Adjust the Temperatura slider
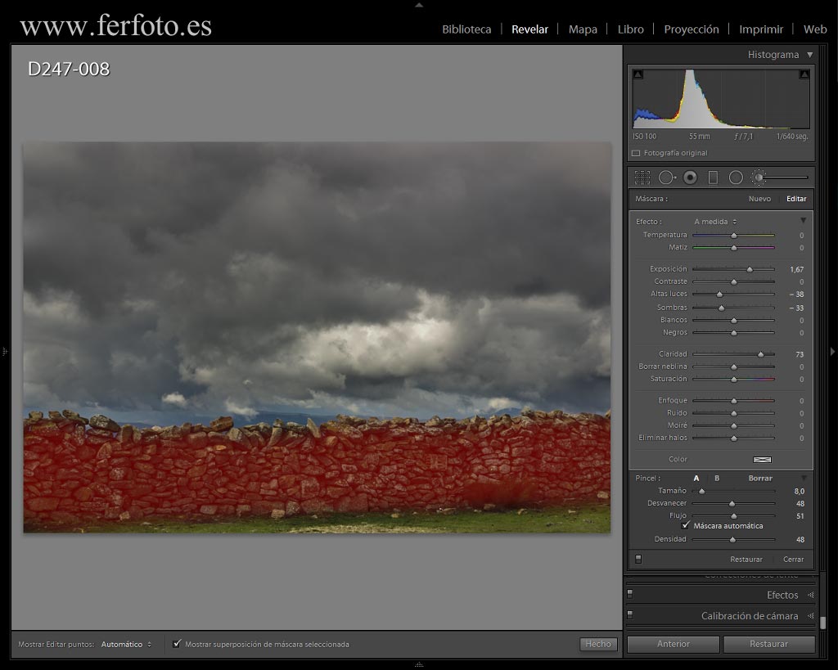The width and height of the screenshot is (838, 670). [734, 235]
